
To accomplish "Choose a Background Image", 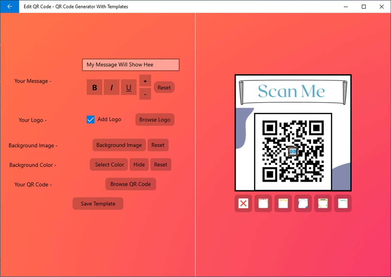I will [119, 145].
